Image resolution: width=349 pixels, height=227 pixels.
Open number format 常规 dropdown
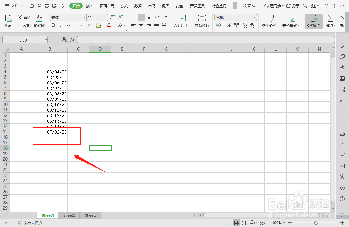(x=255, y=17)
